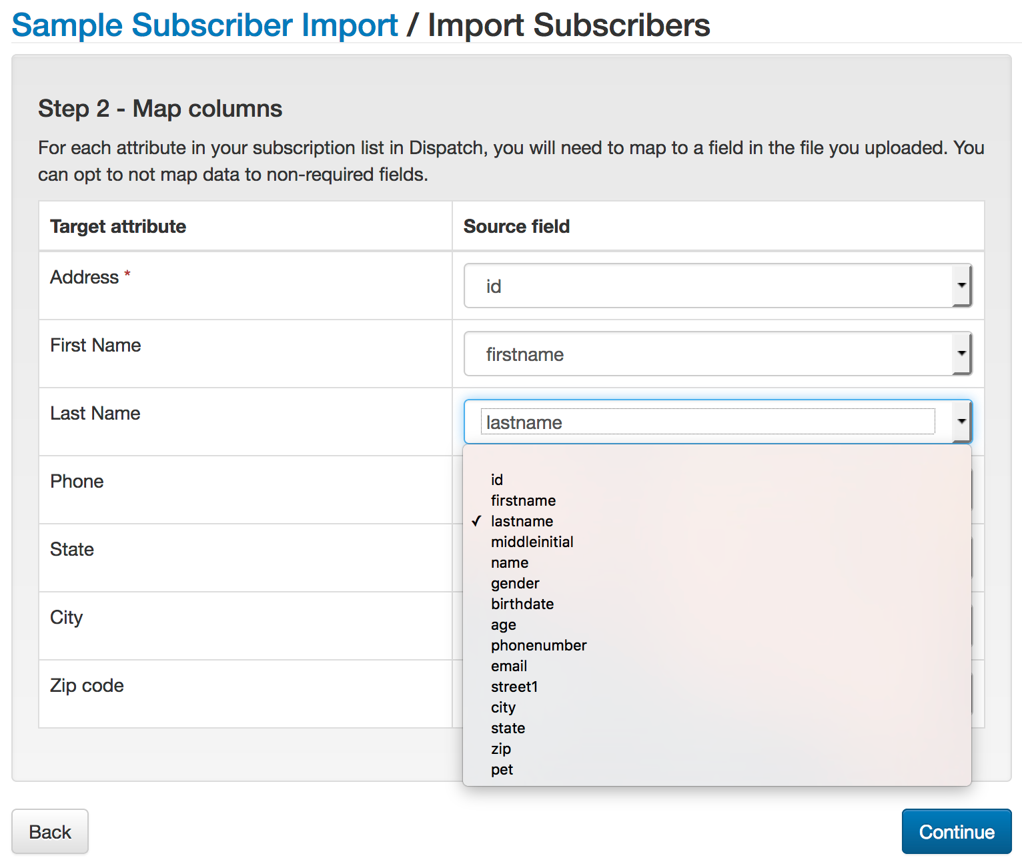Select the 'age' option
Image resolution: width=1022 pixels, height=866 pixels.
pyautogui.click(x=504, y=624)
